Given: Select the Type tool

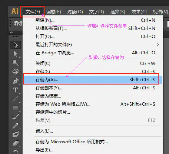Looking at the screenshot, I should [x=16, y=90].
